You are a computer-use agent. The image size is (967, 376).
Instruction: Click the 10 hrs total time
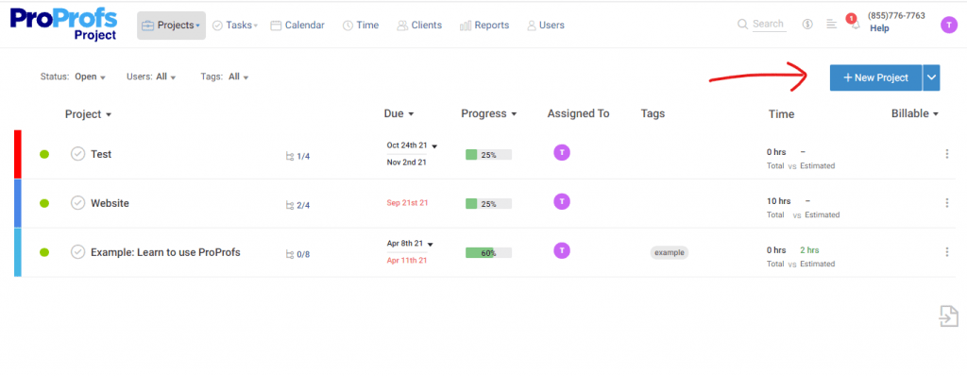click(778, 201)
